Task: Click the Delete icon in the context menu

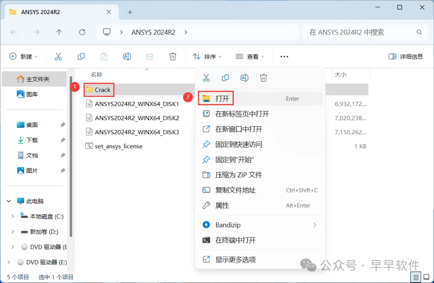Action: point(264,78)
